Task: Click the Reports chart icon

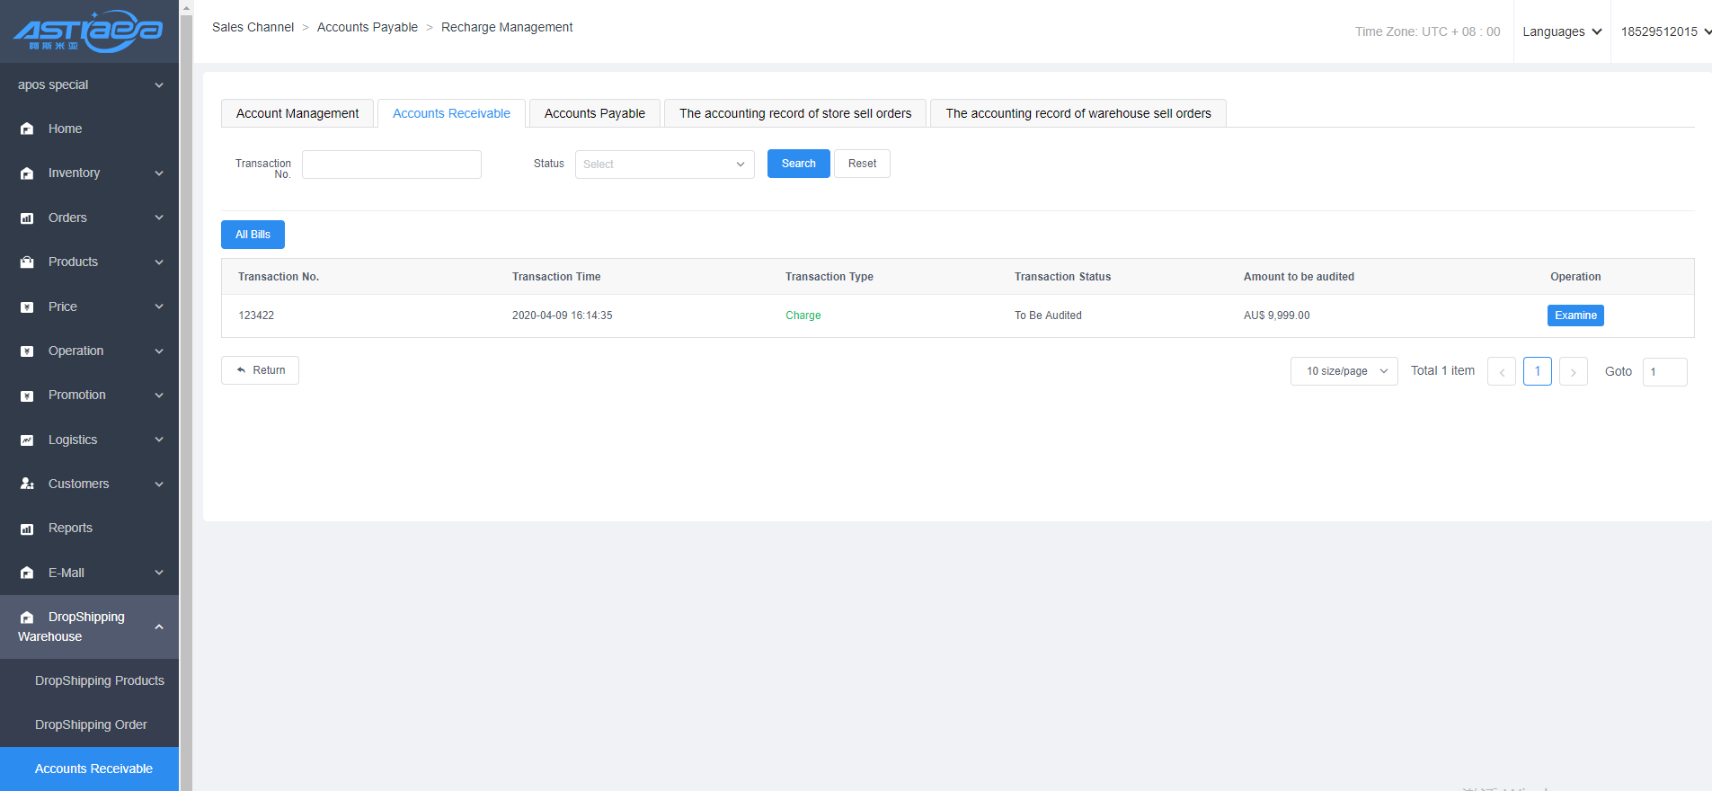Action: [27, 529]
